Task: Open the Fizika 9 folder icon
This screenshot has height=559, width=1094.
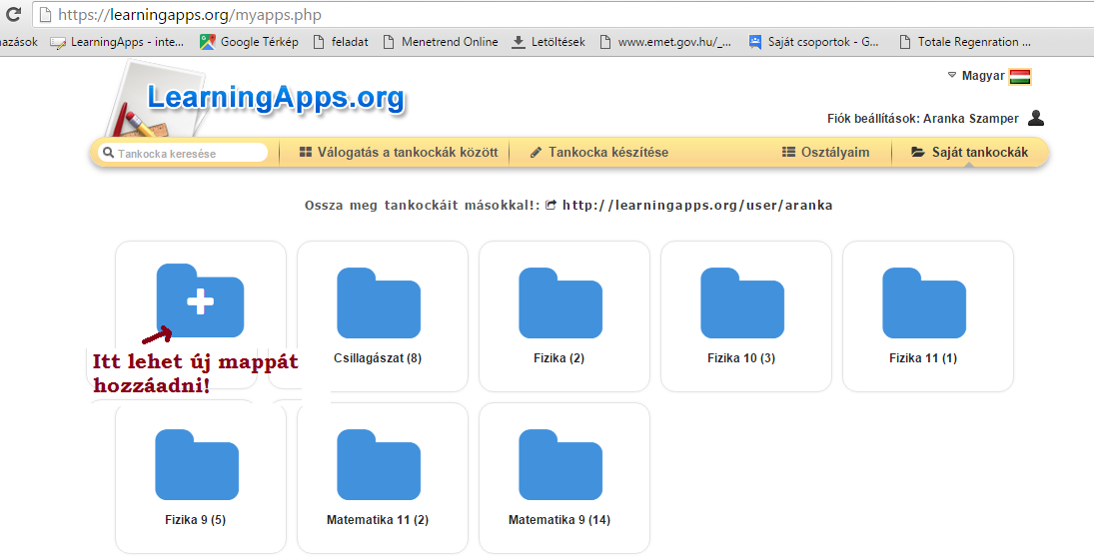Action: (197, 465)
